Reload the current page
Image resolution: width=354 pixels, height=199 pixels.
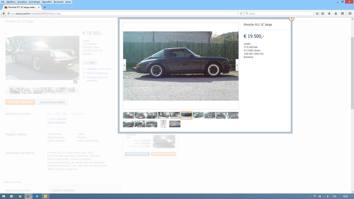pyautogui.click(x=241, y=13)
